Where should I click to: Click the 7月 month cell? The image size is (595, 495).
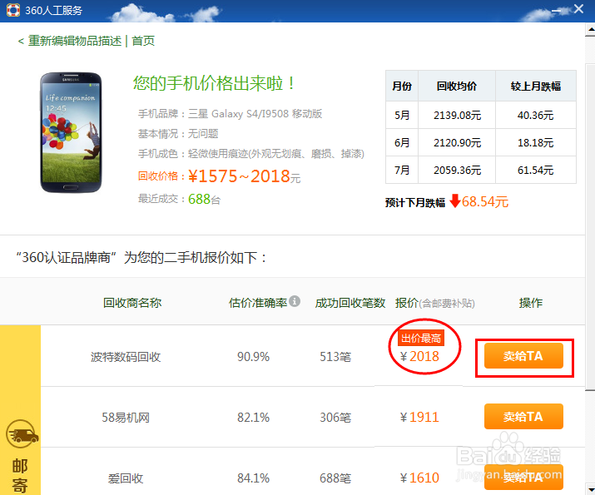[402, 170]
